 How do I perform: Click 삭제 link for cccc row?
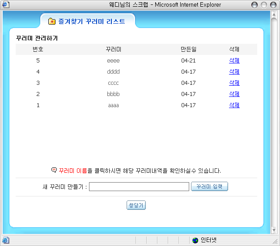(234, 83)
